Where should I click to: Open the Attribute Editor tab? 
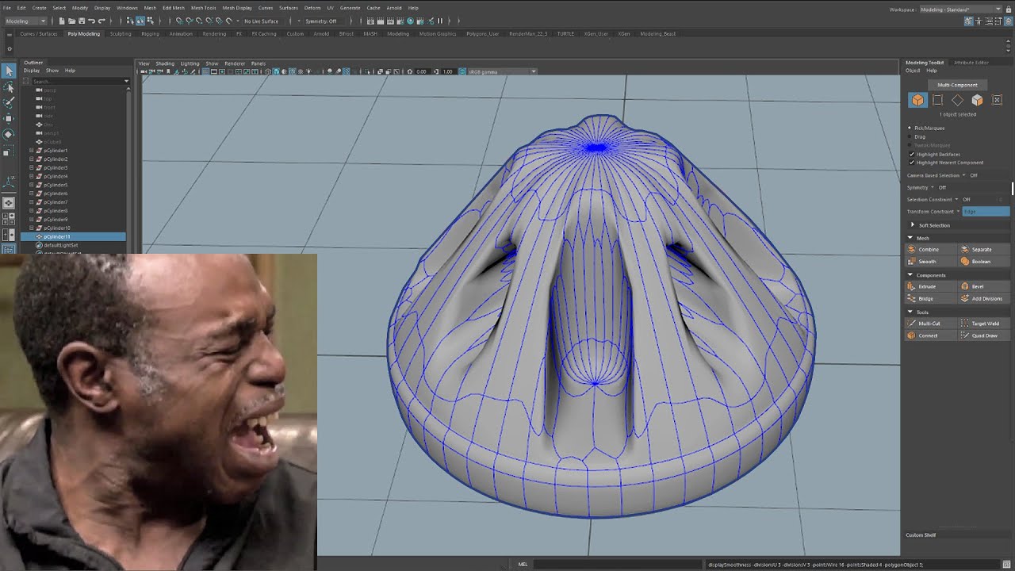[x=971, y=63]
